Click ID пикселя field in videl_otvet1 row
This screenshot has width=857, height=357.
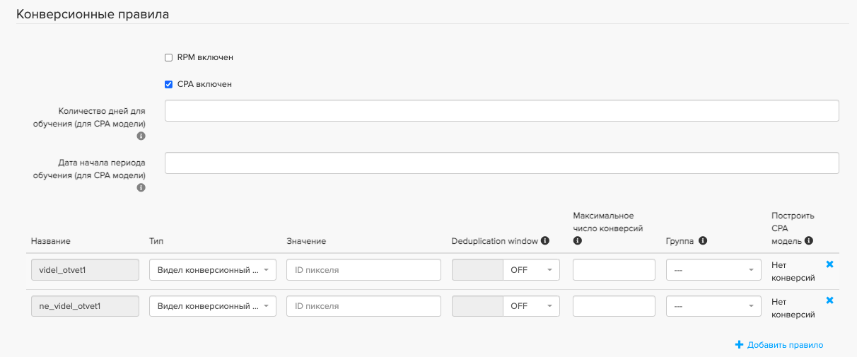[x=363, y=270]
